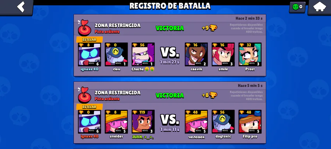View Cheche's brawler portrait
The image size is (331, 149).
pyautogui.click(x=143, y=54)
